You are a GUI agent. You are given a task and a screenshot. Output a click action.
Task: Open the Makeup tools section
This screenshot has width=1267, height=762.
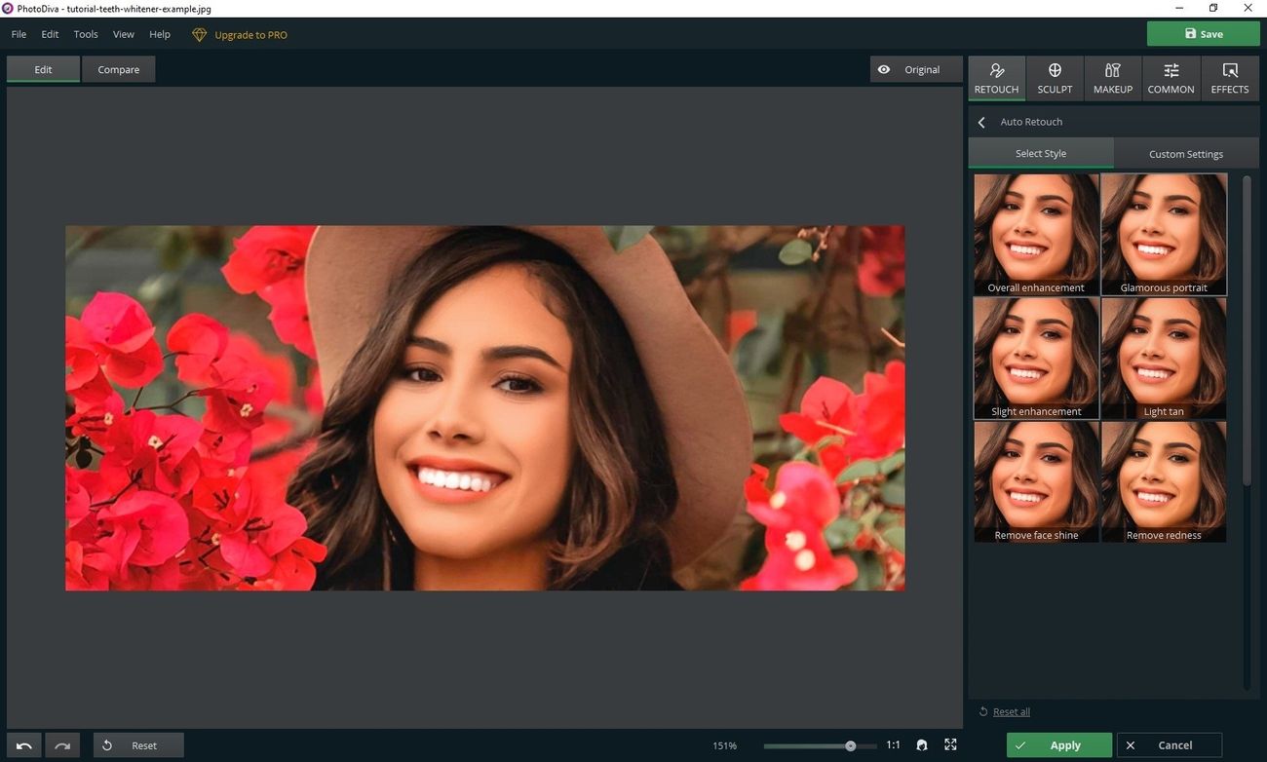(x=1112, y=78)
